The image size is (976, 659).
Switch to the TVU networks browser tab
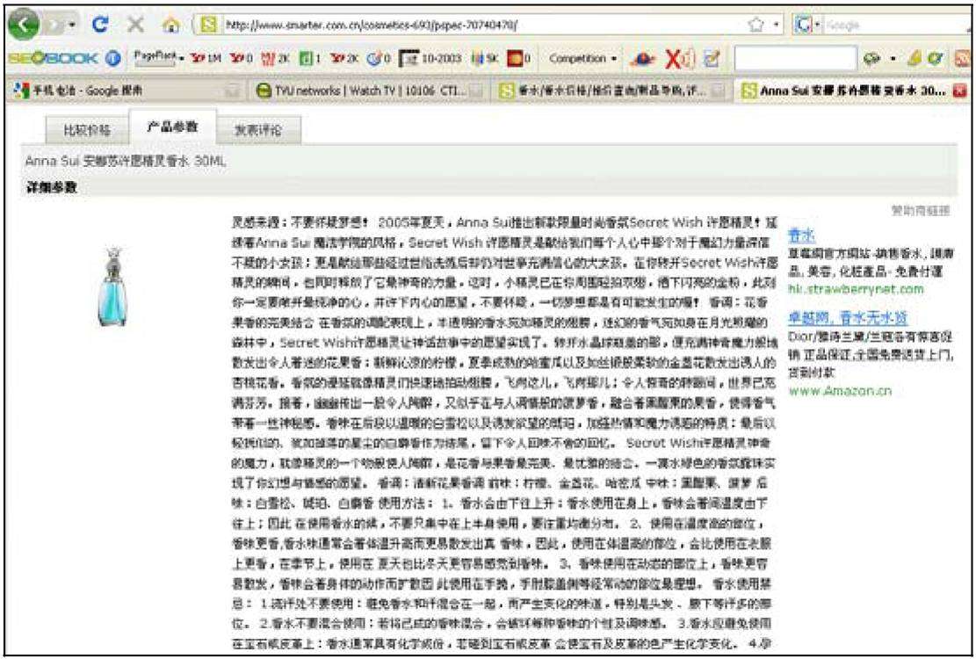click(370, 91)
